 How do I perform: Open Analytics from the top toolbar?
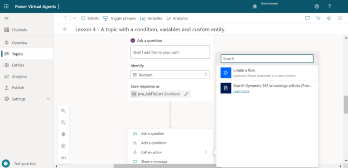tap(177, 19)
